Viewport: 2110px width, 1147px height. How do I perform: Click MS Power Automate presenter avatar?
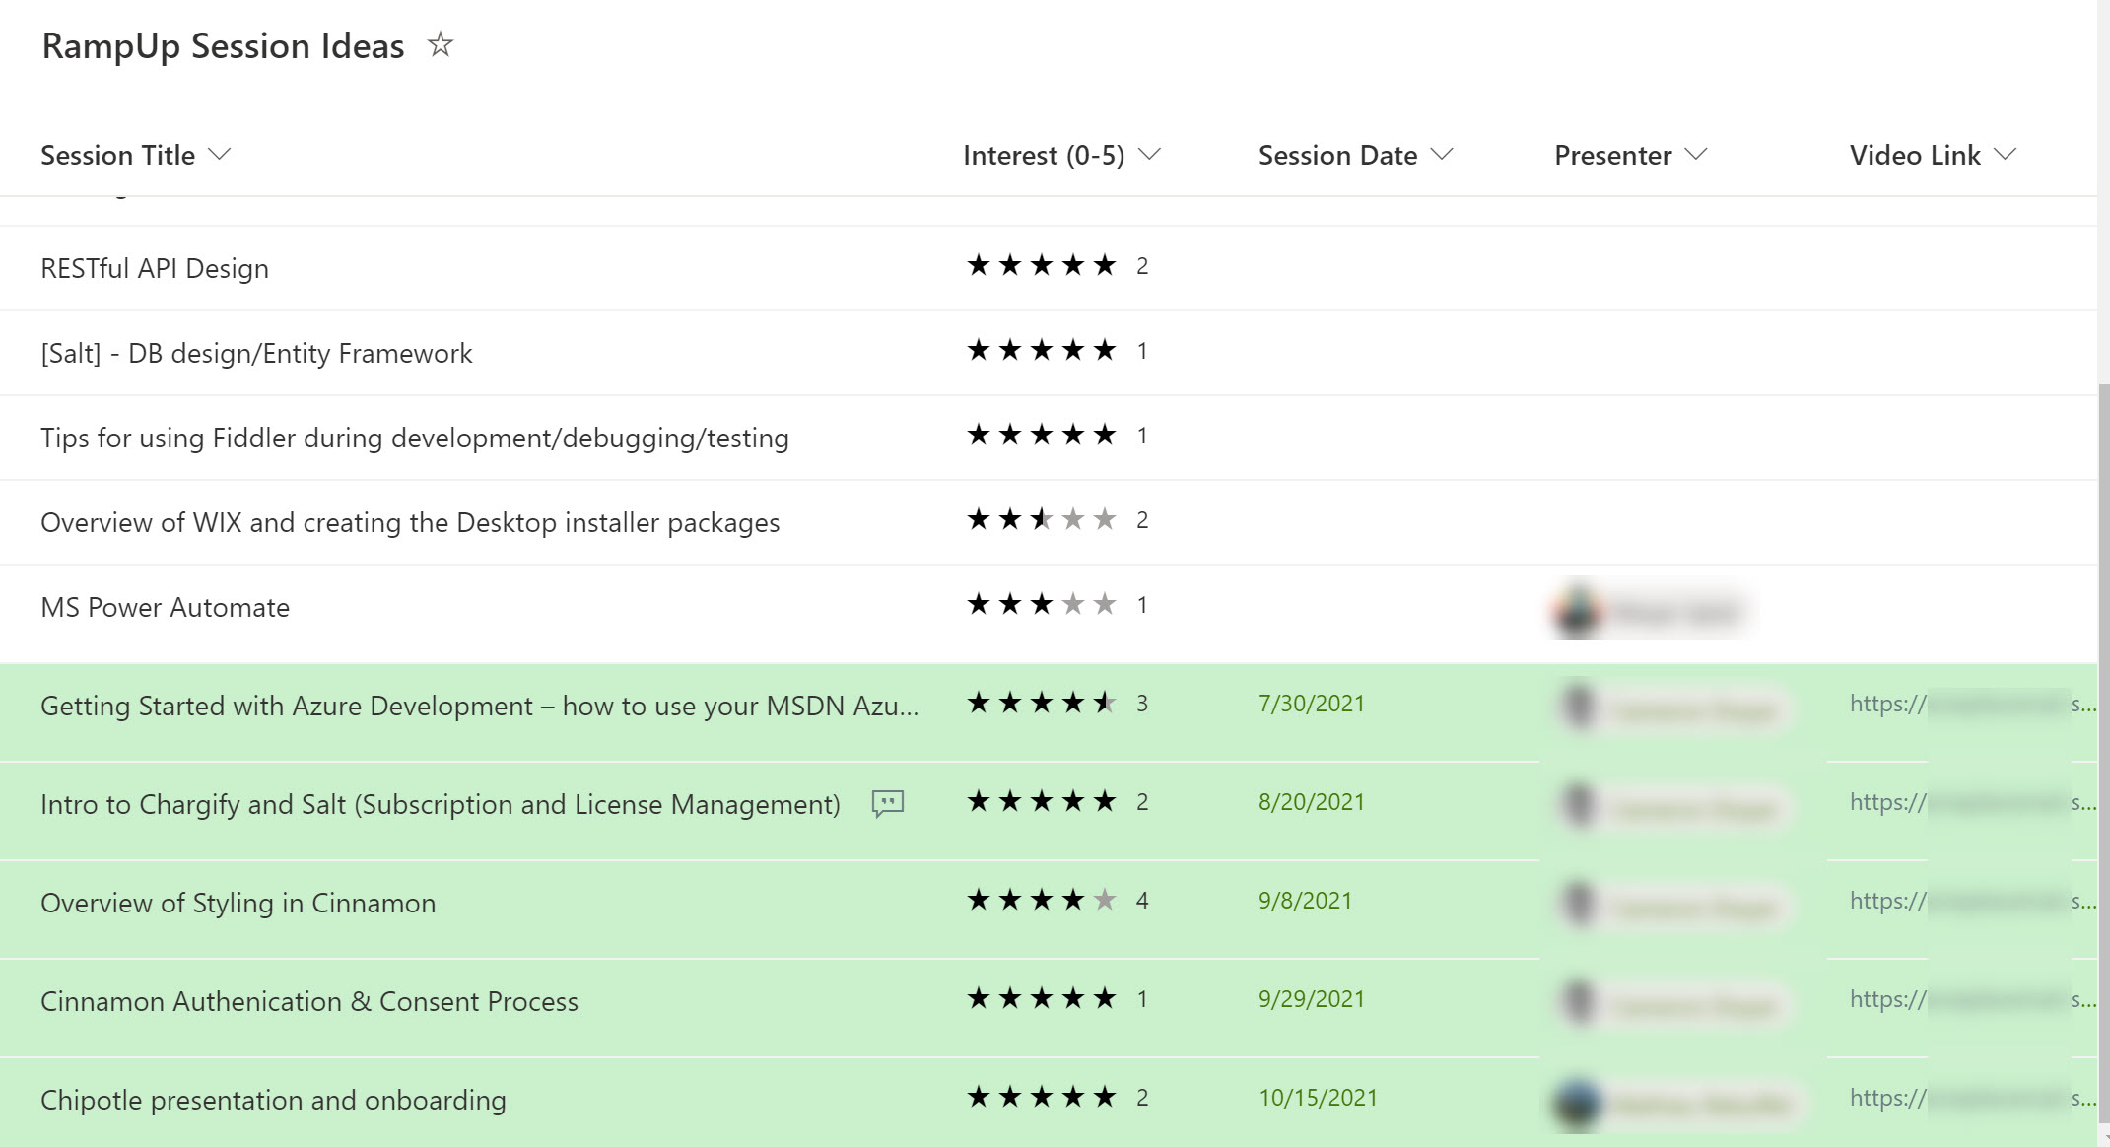point(1577,610)
